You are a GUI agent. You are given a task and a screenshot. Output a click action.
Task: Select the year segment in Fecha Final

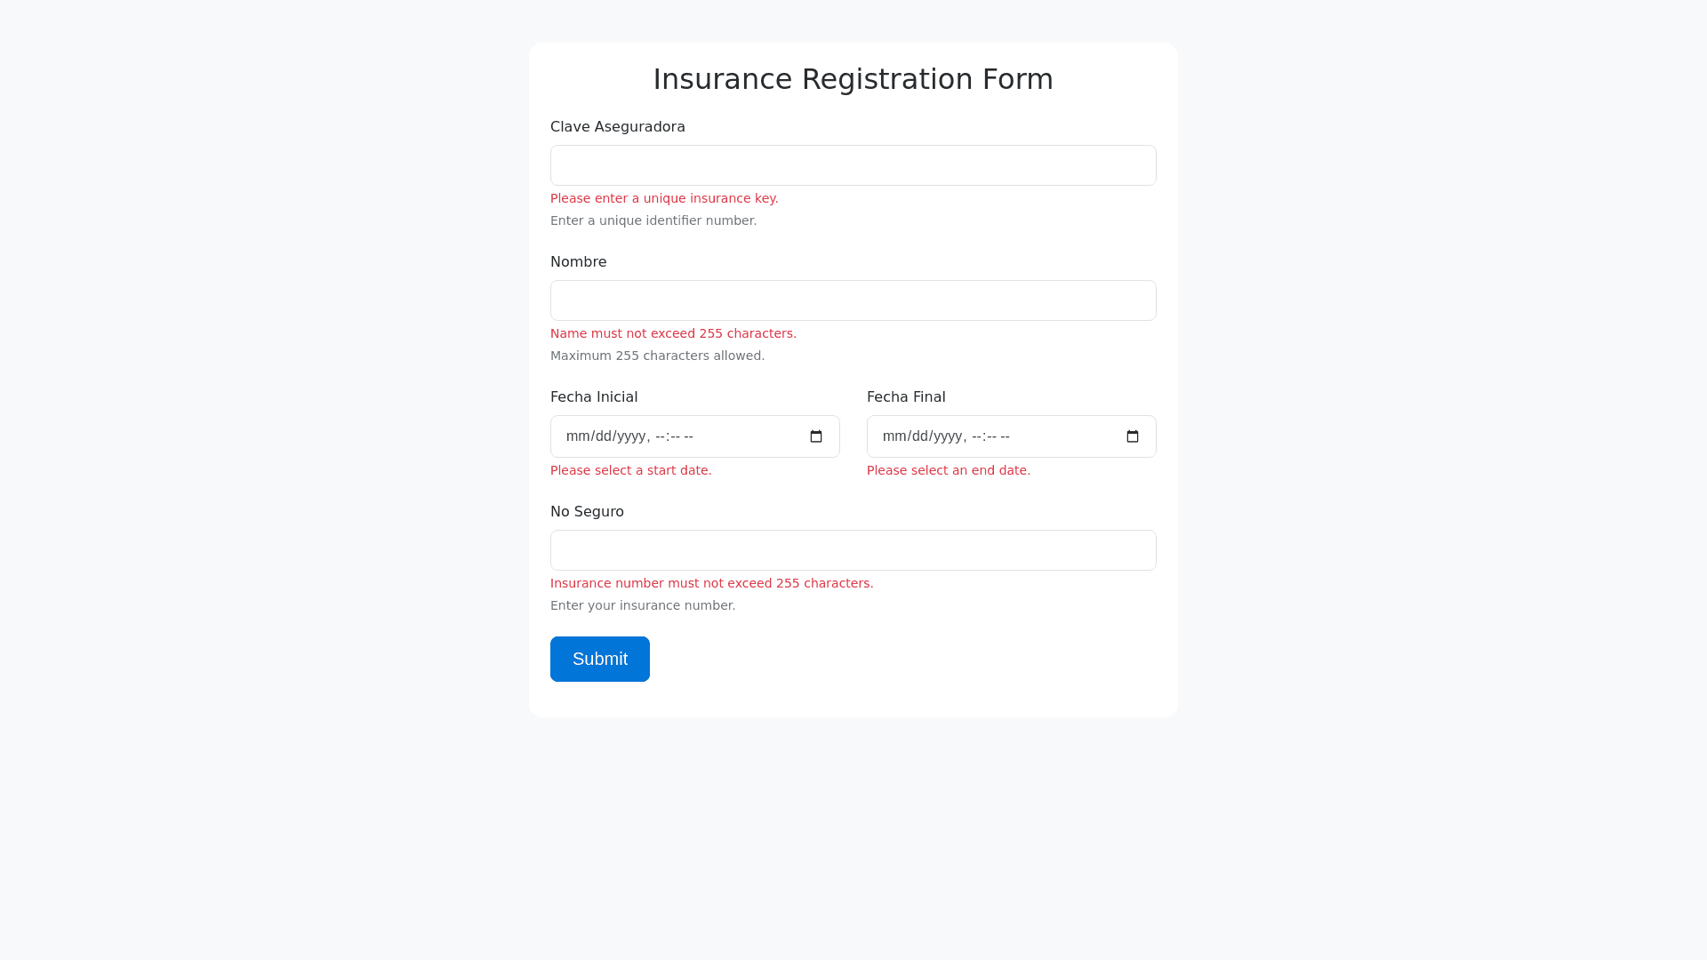coord(947,436)
